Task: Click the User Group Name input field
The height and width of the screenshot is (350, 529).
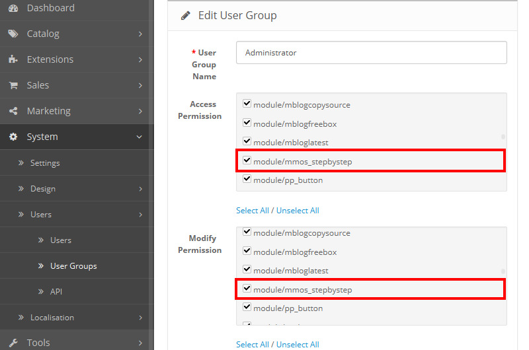Action: coord(371,53)
